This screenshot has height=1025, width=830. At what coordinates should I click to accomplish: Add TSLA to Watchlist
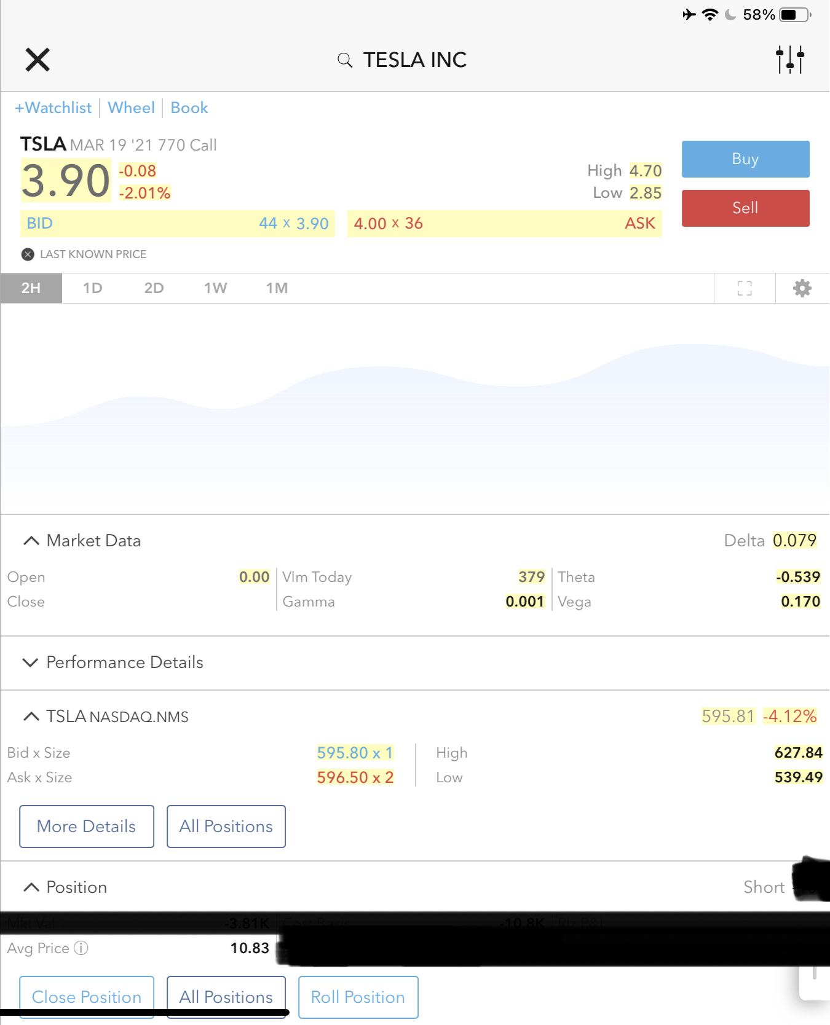click(53, 108)
